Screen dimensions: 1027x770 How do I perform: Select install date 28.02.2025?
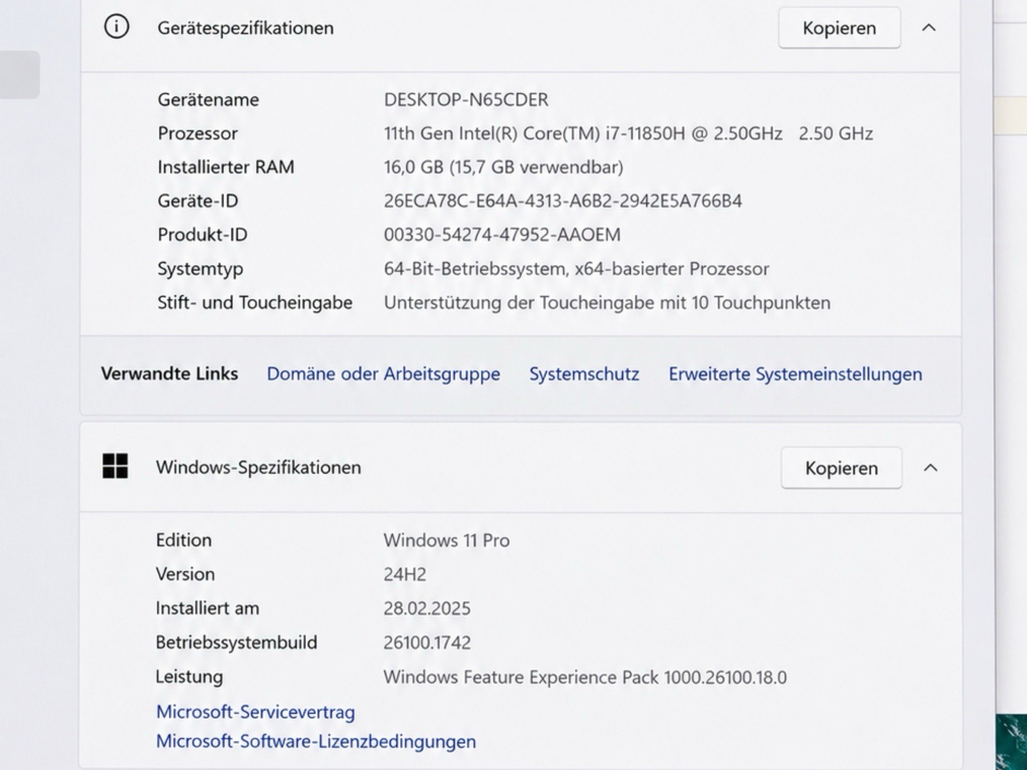[427, 608]
